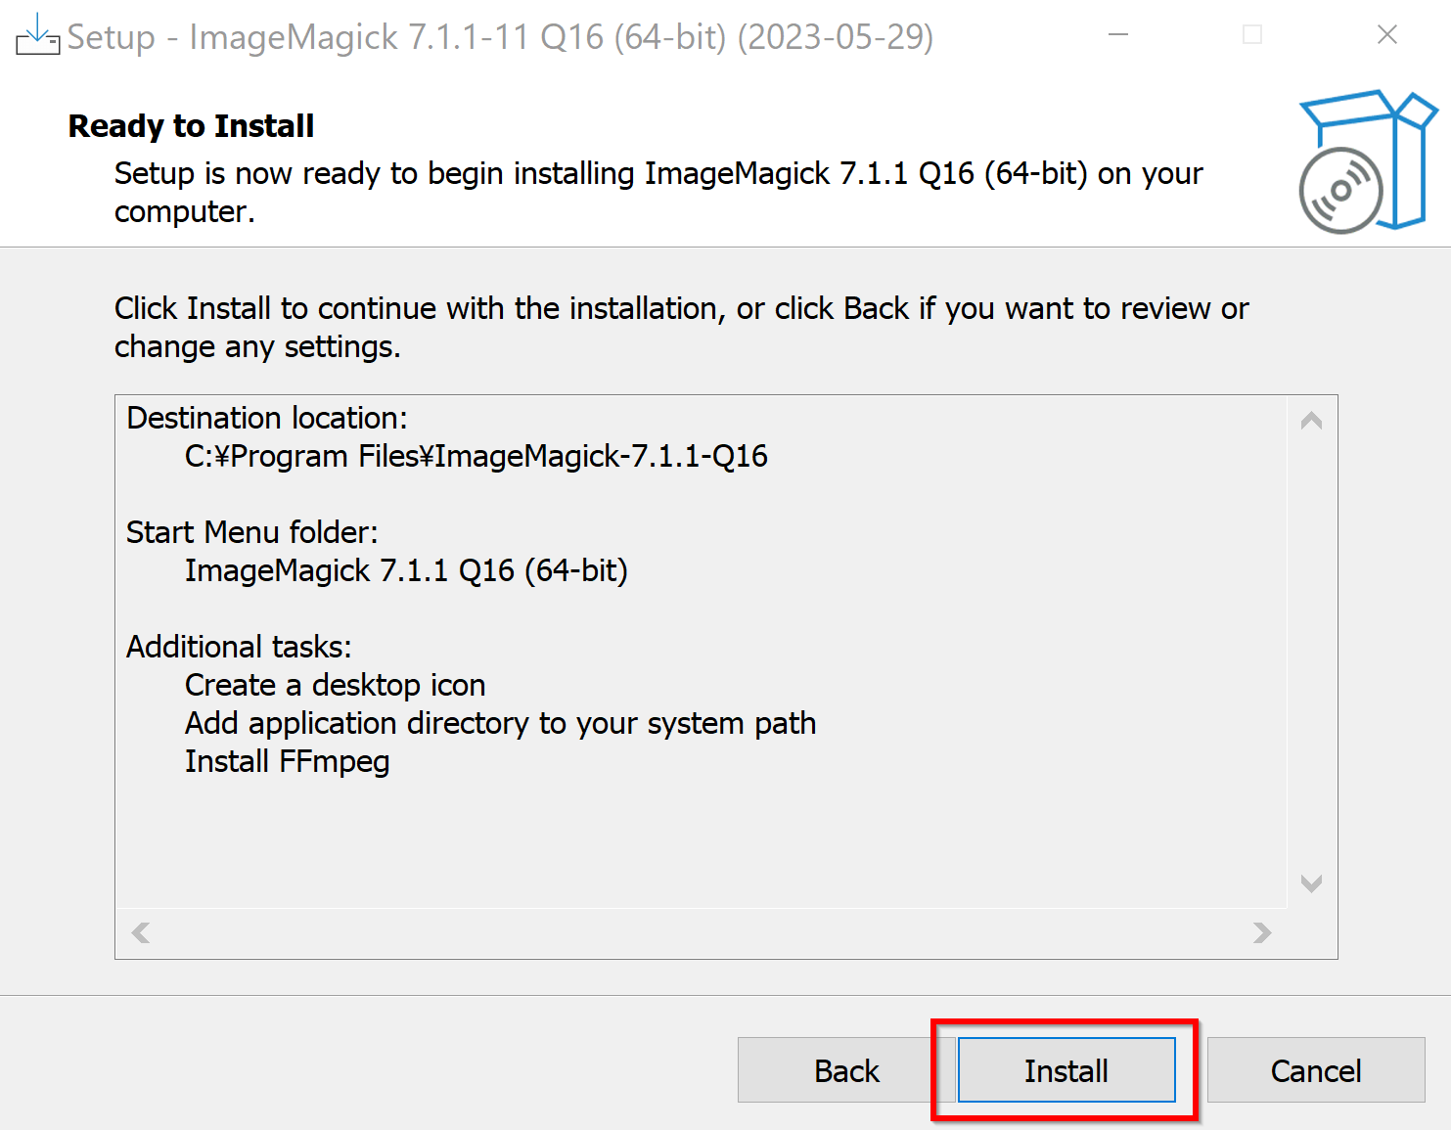1451x1130 pixels.
Task: Click the 'Install FFmpeg' line
Action: pyautogui.click(x=288, y=761)
